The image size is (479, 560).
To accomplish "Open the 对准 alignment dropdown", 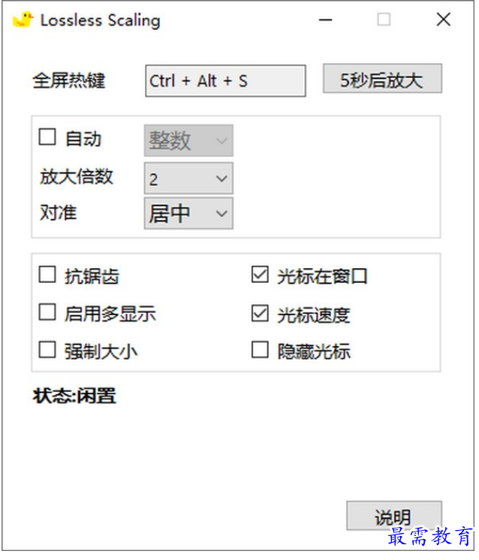I will 188,214.
